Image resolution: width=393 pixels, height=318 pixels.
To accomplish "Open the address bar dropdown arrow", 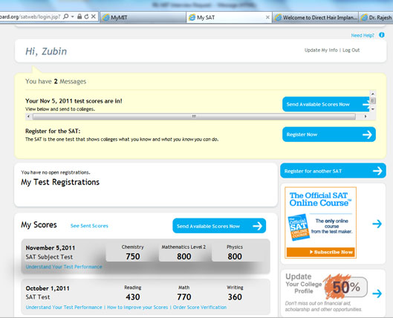I will point(73,17).
